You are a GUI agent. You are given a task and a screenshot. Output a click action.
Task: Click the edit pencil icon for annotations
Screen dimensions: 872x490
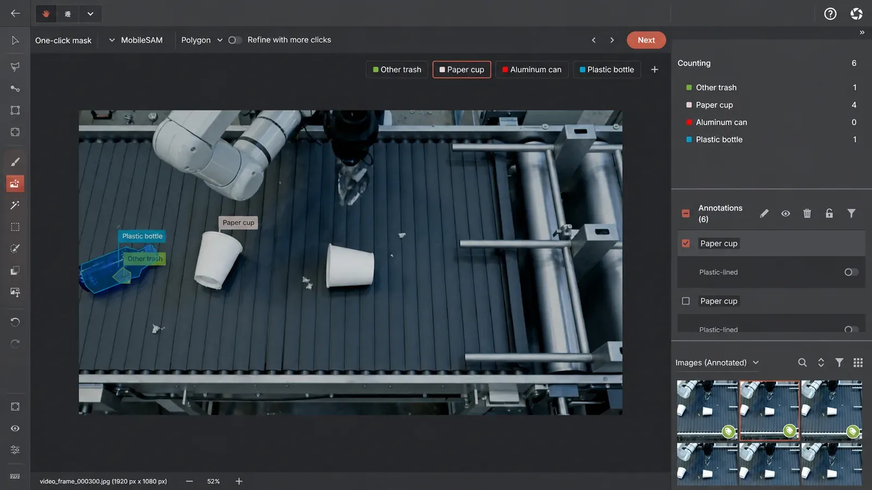(x=764, y=213)
